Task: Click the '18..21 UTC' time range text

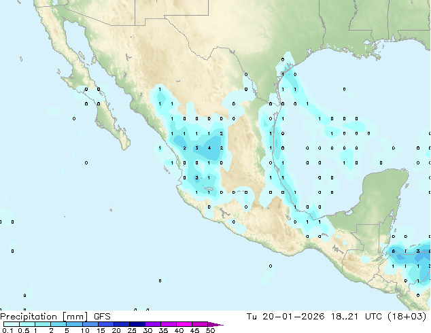Action: click(356, 317)
